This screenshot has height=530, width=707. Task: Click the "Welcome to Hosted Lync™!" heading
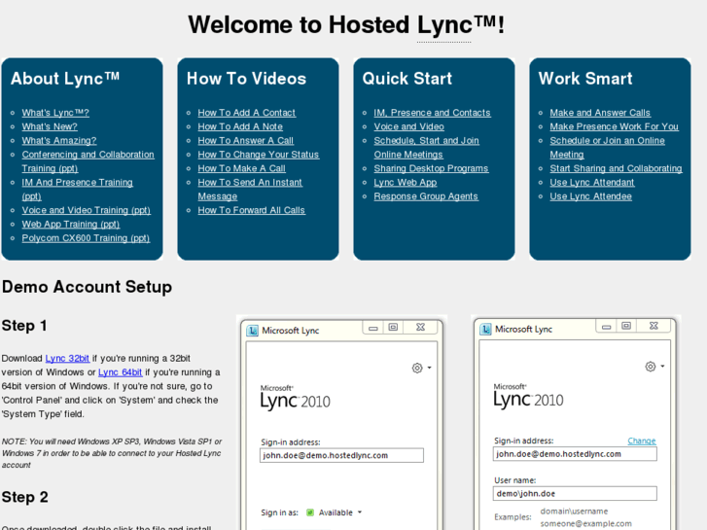coord(346,25)
